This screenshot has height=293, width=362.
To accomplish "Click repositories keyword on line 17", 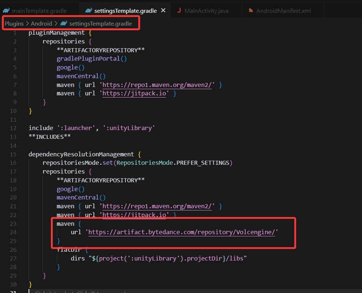I will [x=63, y=172].
